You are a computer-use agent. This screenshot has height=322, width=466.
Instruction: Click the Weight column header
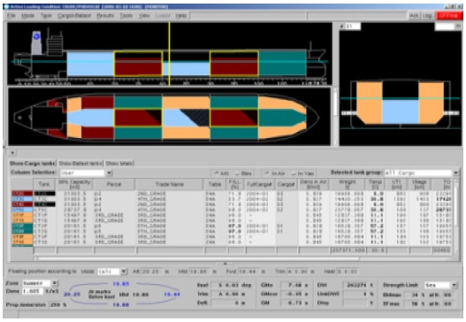tap(348, 184)
